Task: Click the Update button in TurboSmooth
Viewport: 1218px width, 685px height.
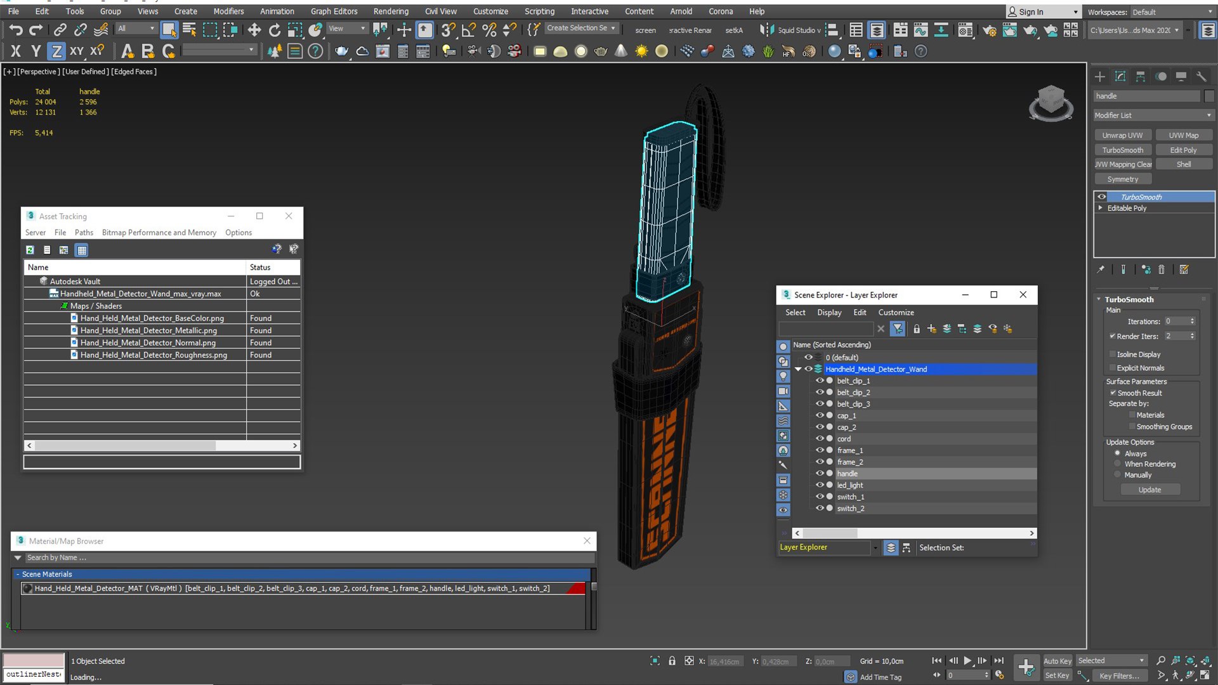Action: (1149, 490)
